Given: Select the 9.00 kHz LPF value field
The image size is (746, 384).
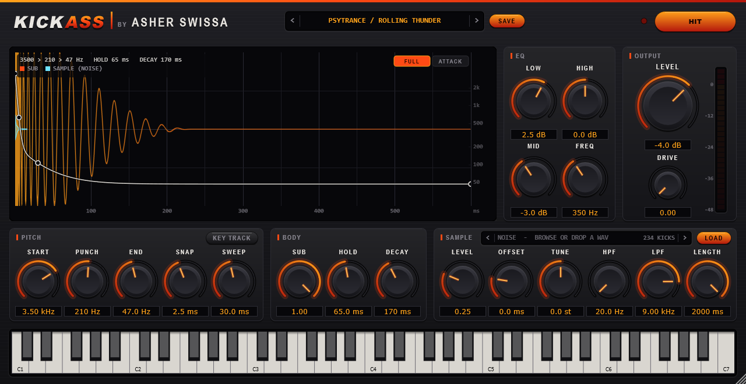Looking at the screenshot, I should (659, 311).
